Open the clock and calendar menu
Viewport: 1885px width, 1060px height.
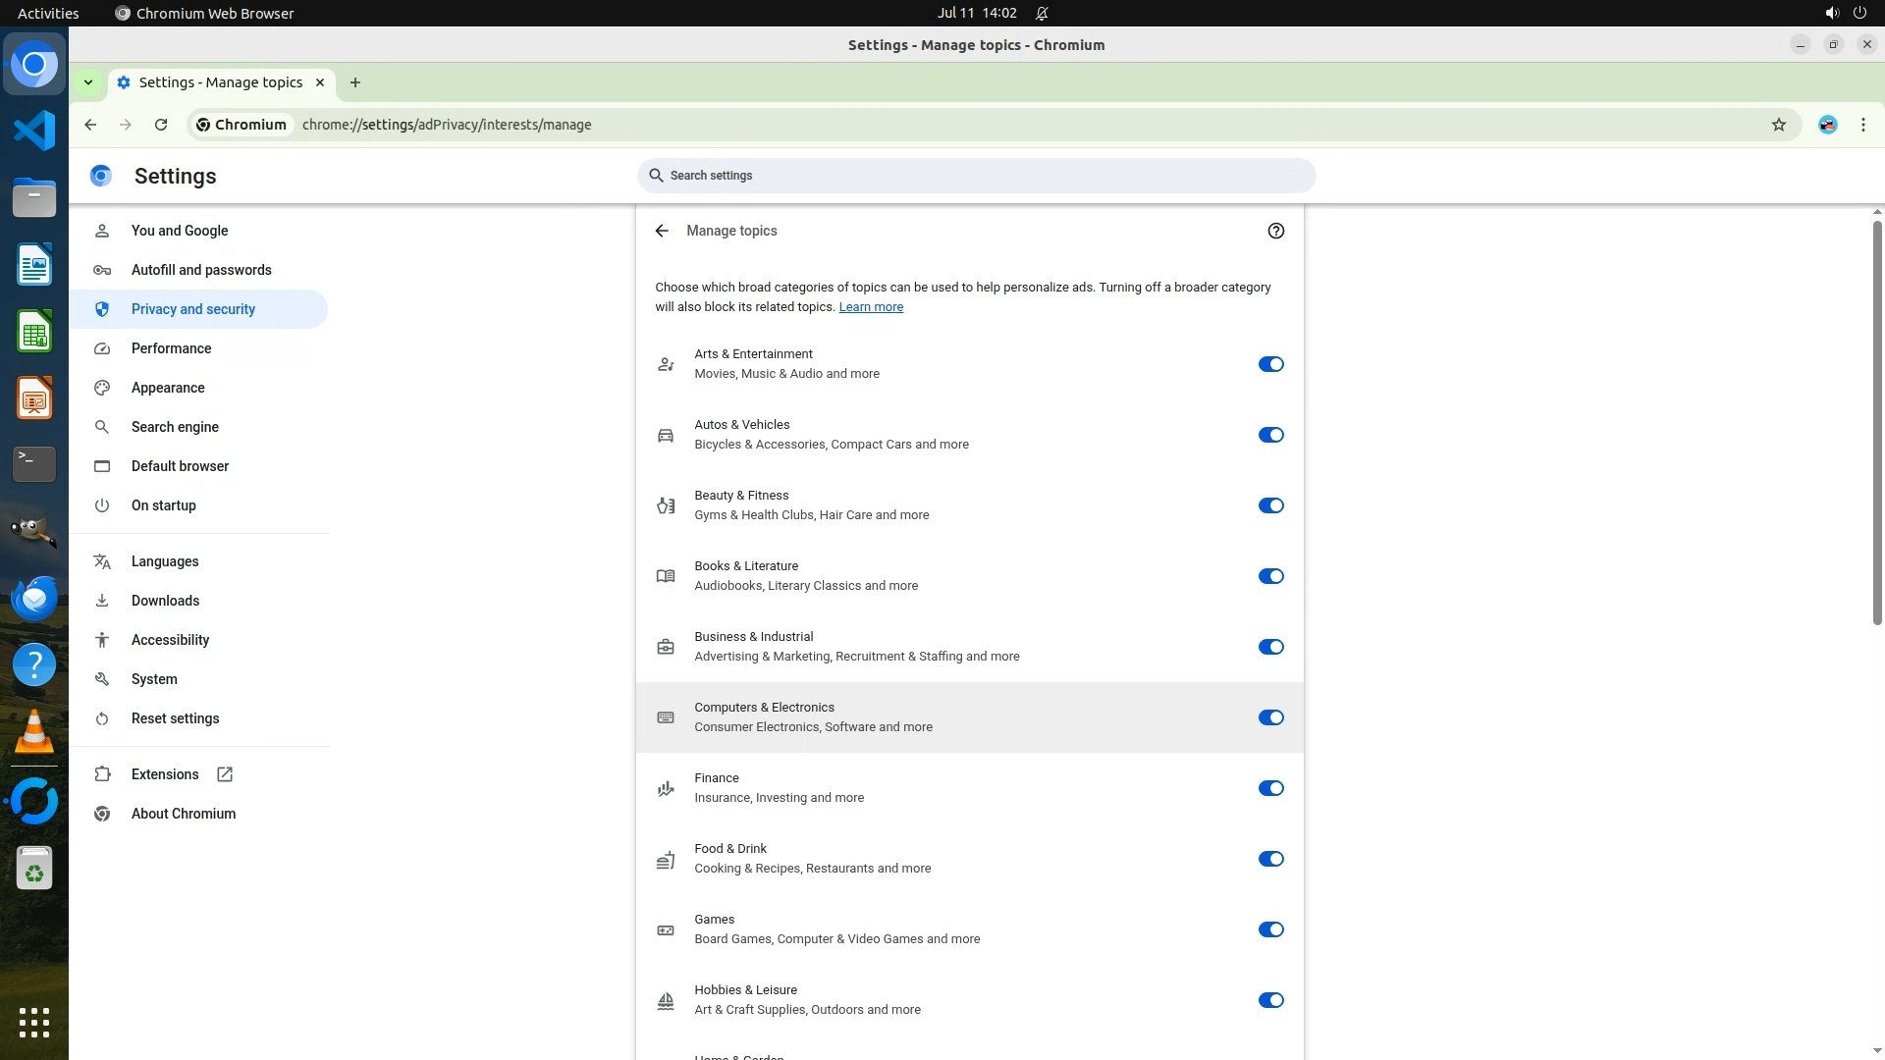click(x=976, y=13)
